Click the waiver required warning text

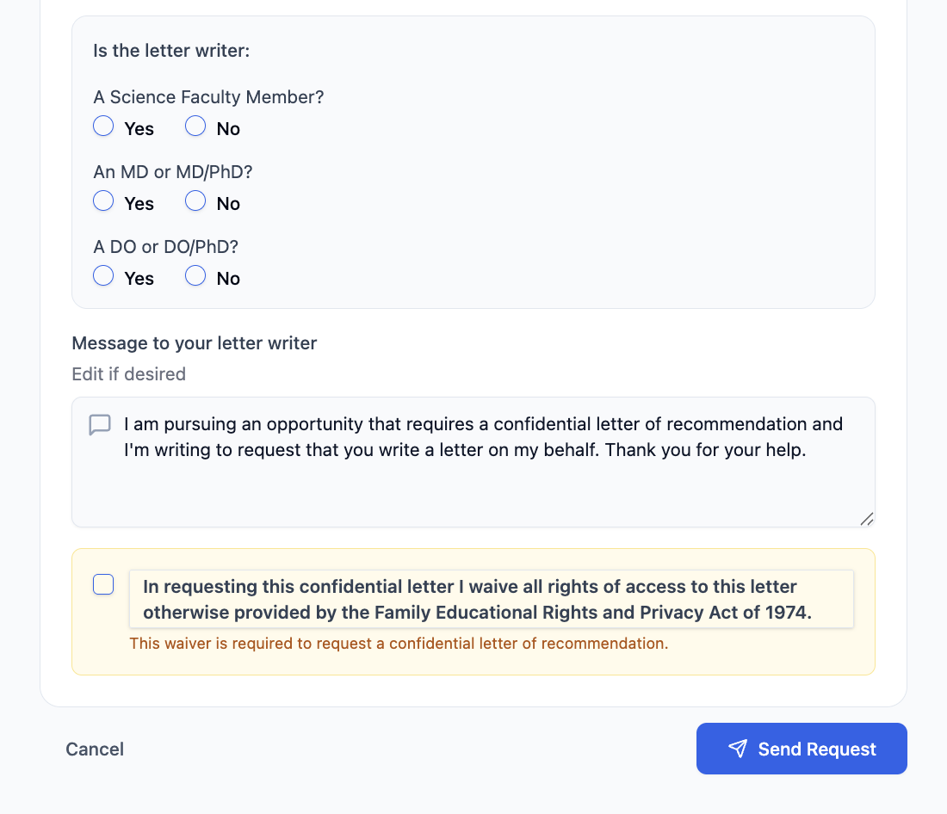point(399,643)
